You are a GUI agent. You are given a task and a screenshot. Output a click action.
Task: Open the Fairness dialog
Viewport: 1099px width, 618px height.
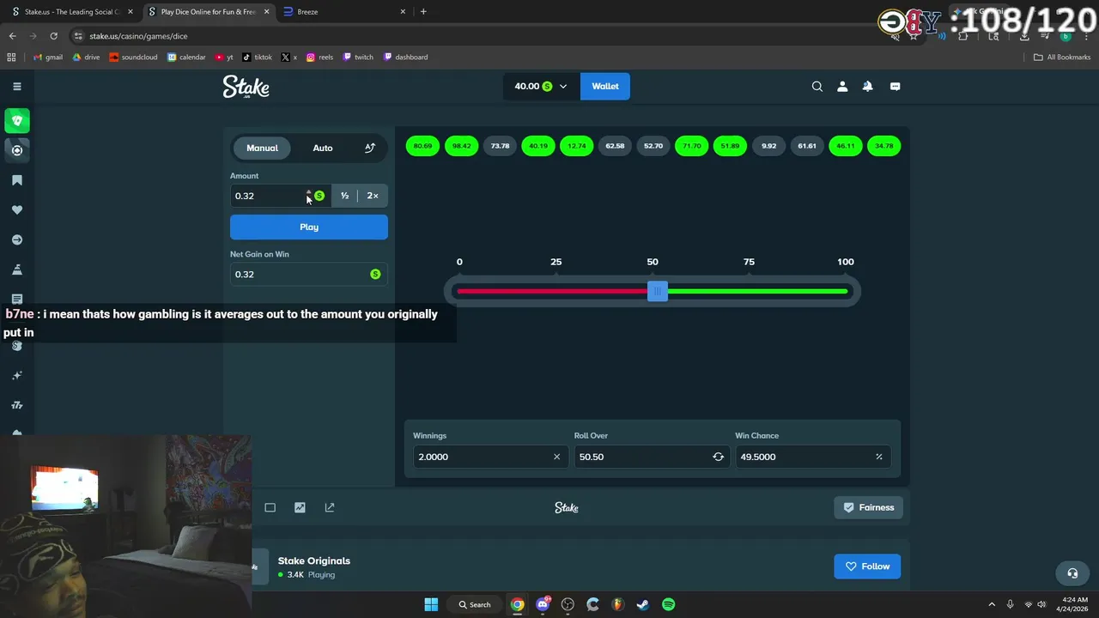(868, 507)
